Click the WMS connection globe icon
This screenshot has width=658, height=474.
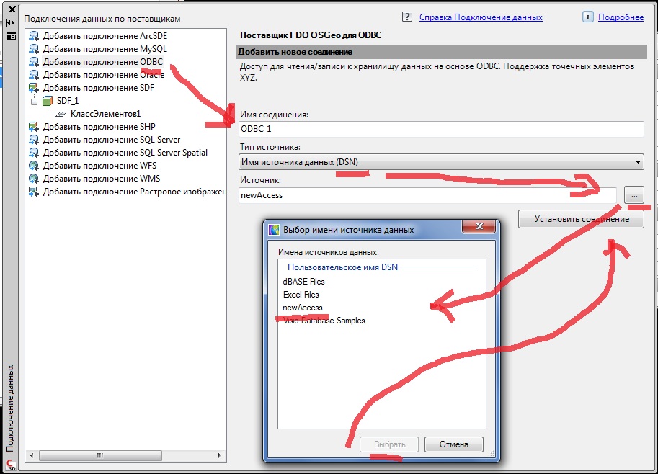(34, 179)
